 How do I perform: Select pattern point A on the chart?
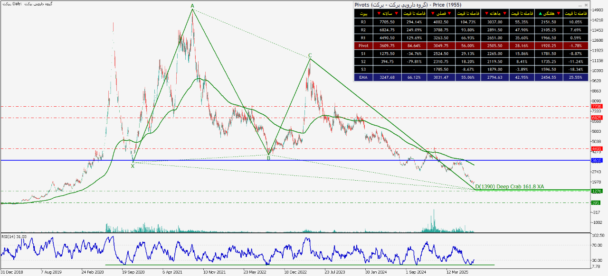coord(192,6)
